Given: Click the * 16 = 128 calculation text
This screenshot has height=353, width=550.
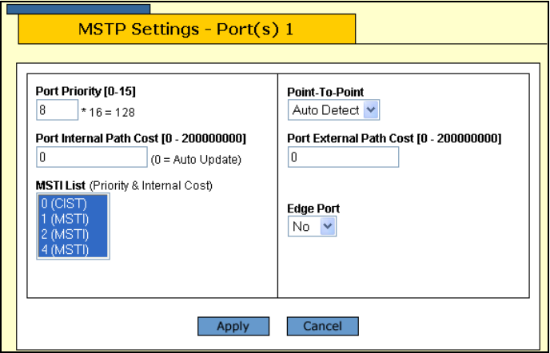Looking at the screenshot, I should click(x=108, y=112).
